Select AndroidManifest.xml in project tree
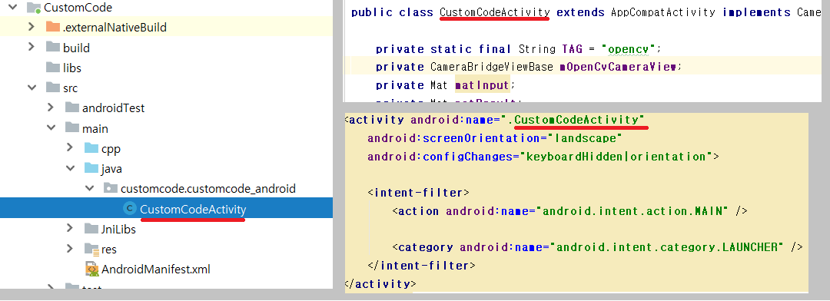Image resolution: width=830 pixels, height=301 pixels. (155, 270)
